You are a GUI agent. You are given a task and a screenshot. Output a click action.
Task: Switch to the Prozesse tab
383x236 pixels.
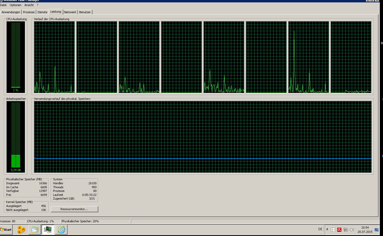[x=29, y=12]
